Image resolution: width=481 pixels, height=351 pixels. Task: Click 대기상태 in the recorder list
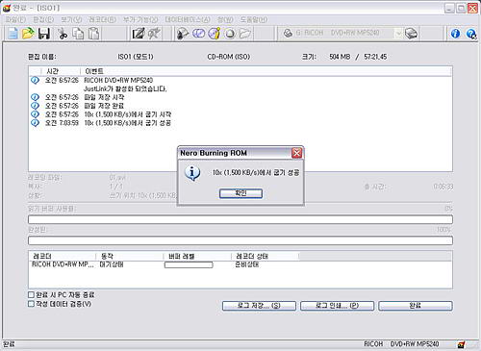tap(112, 264)
